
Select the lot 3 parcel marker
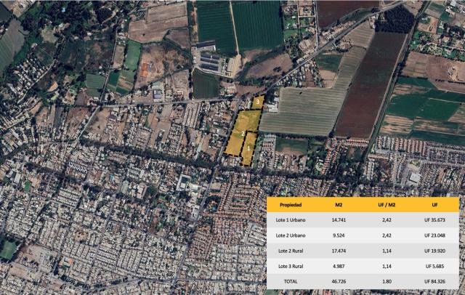tap(258, 102)
